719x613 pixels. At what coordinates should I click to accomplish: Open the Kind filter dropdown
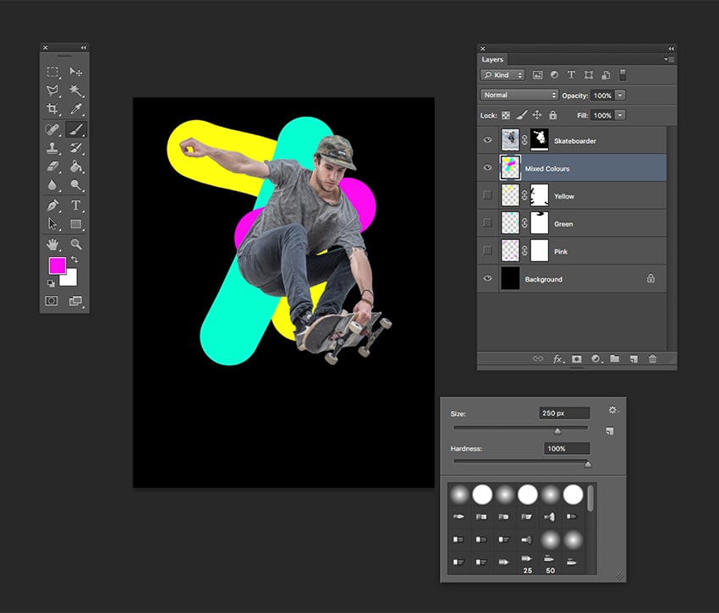pyautogui.click(x=502, y=74)
